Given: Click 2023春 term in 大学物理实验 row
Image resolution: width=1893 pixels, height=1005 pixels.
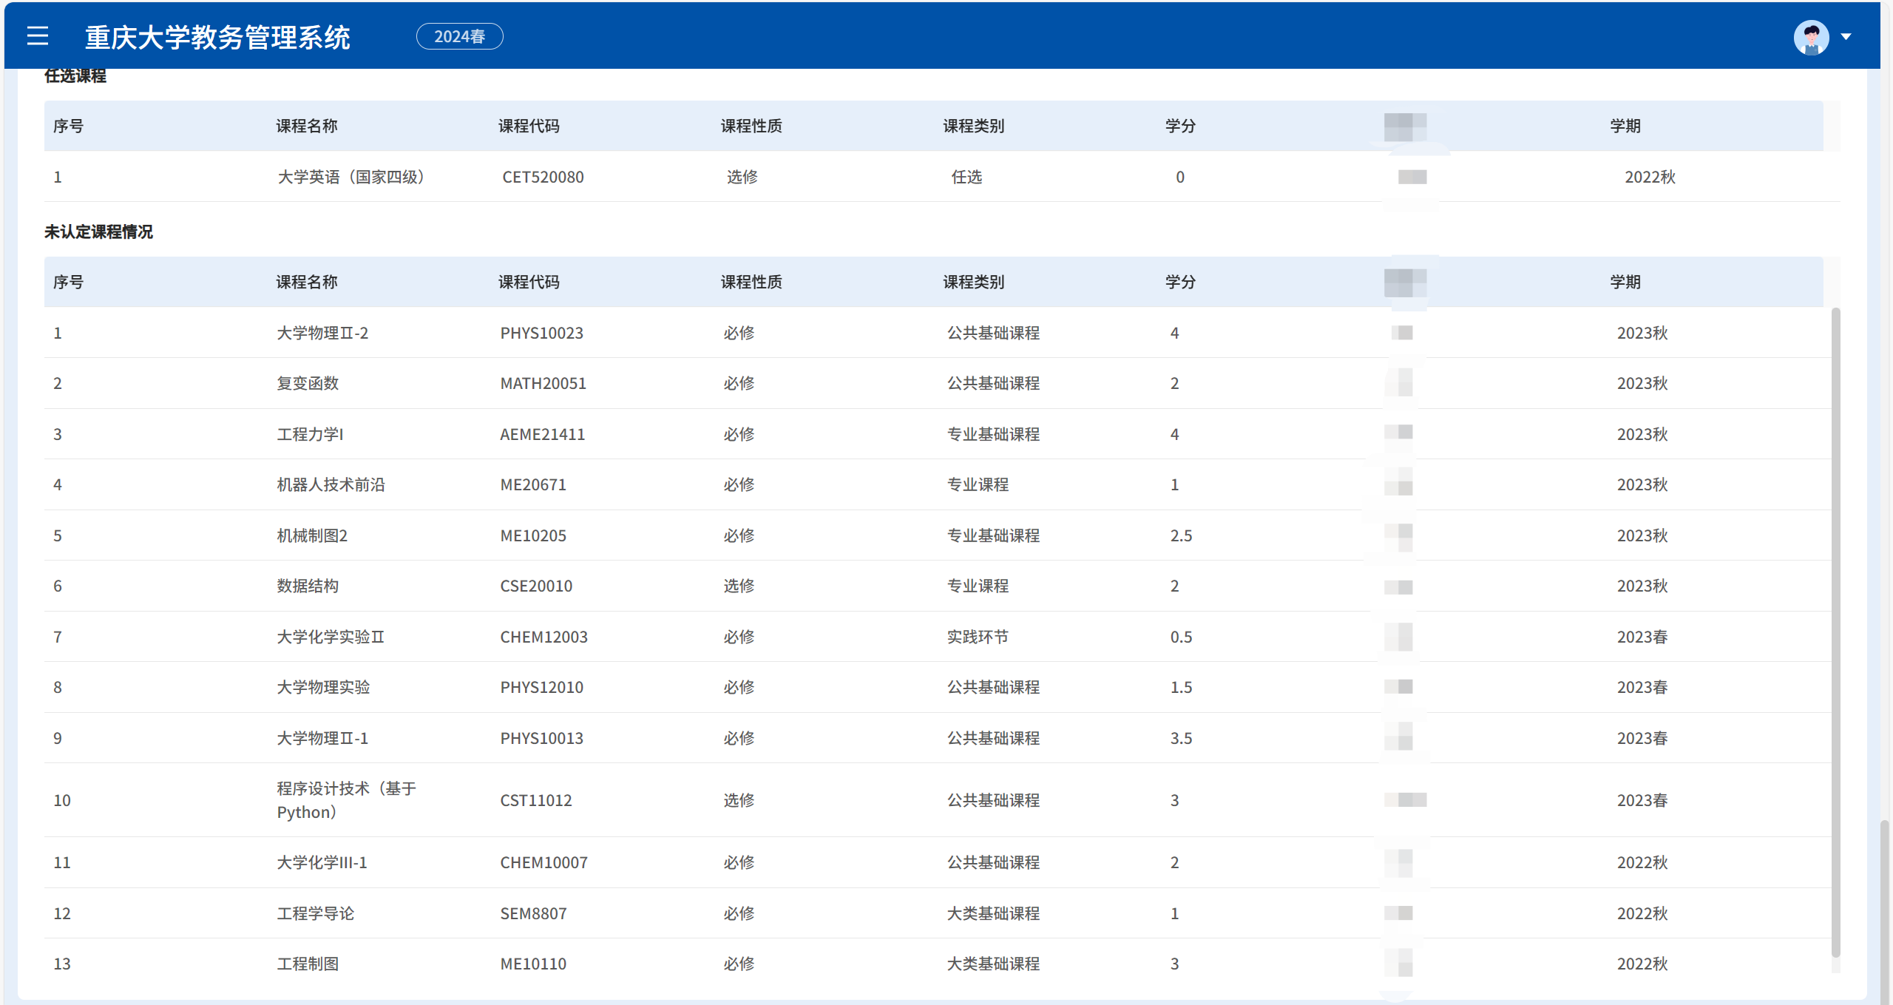Looking at the screenshot, I should coord(1642,687).
